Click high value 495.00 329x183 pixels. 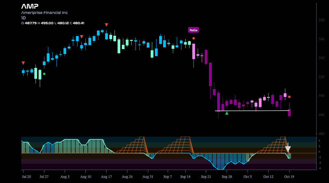(x=47, y=23)
